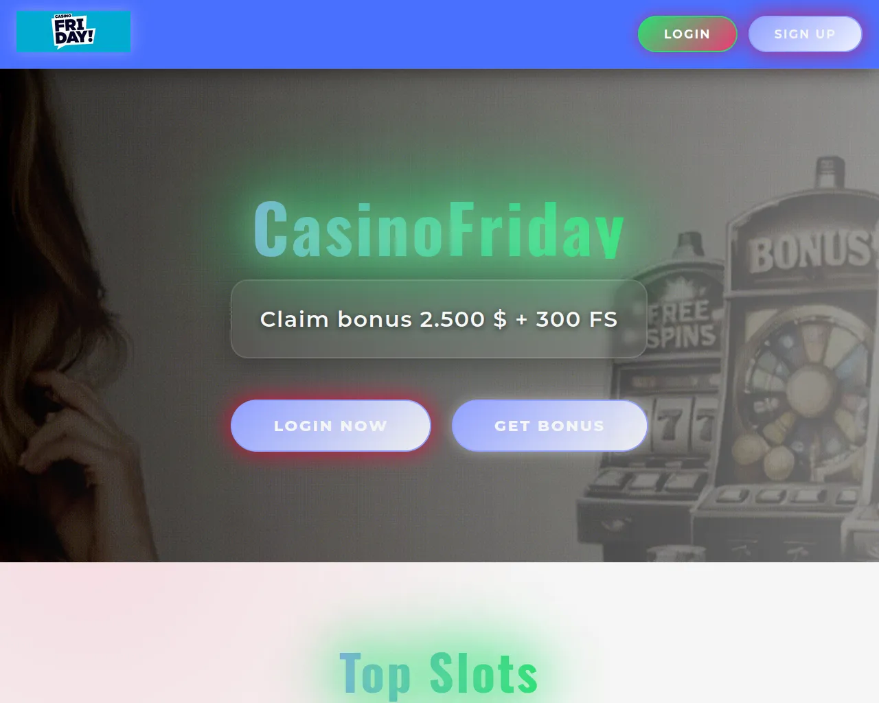Click the Claim bonus 2.500 $ banner

[x=439, y=319]
